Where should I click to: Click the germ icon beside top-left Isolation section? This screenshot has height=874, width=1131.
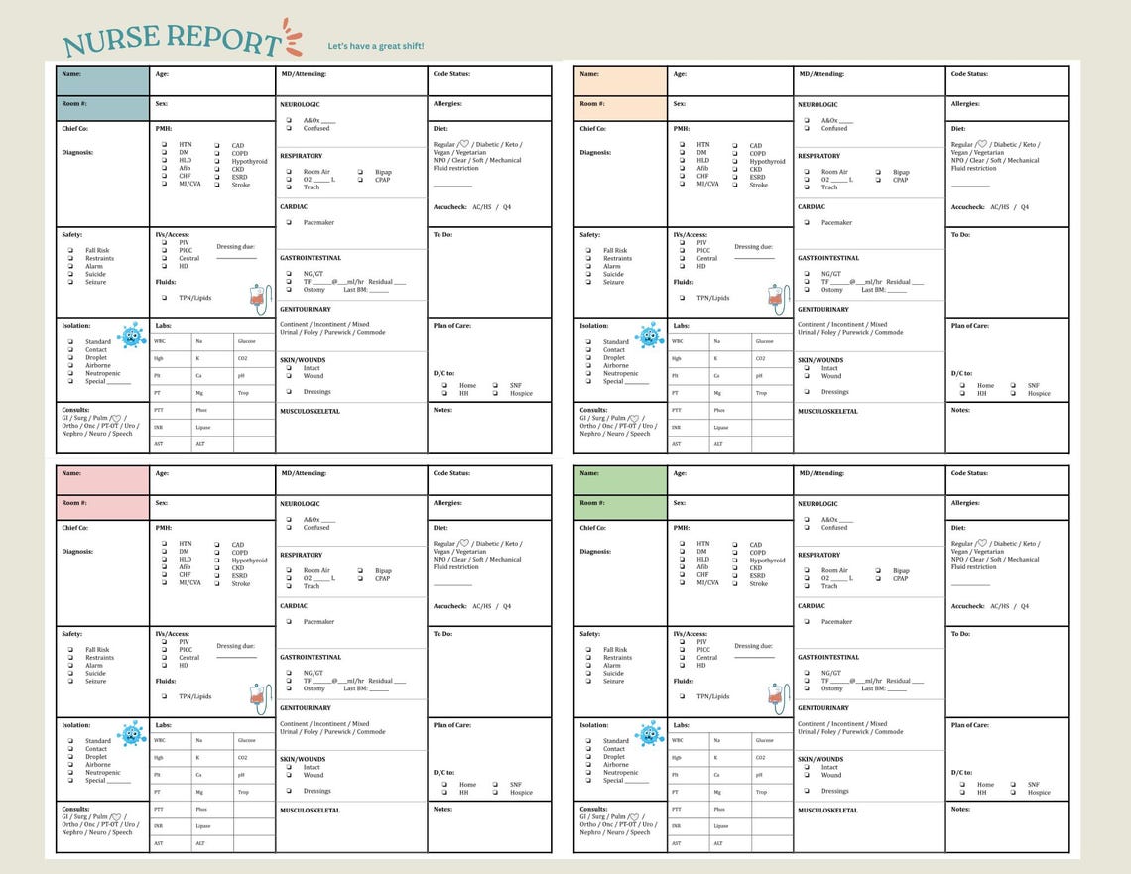tap(129, 336)
